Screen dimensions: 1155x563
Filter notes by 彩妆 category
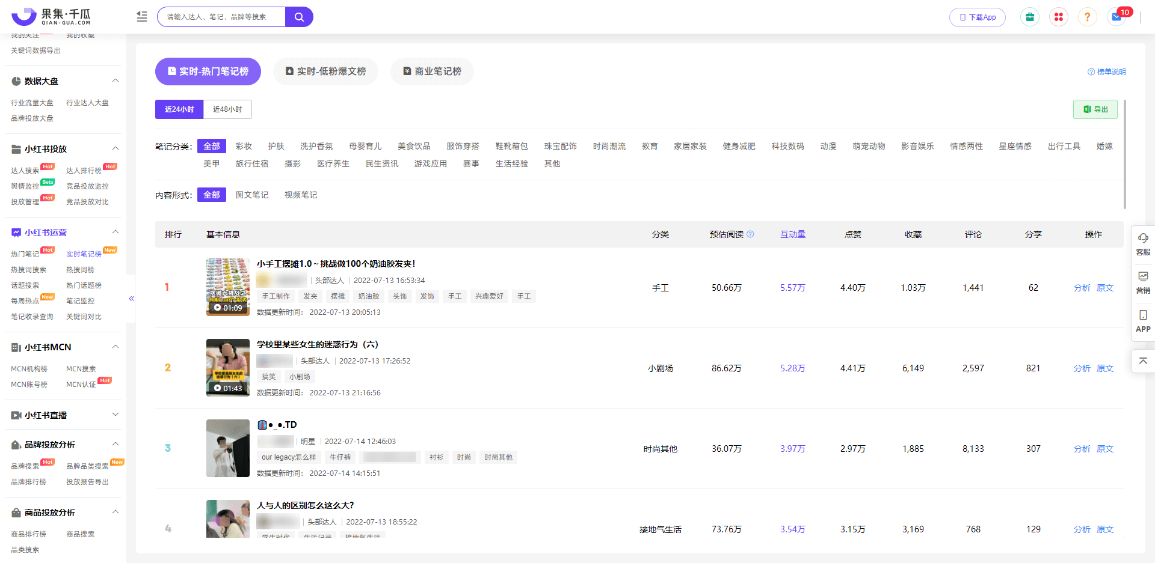click(244, 146)
